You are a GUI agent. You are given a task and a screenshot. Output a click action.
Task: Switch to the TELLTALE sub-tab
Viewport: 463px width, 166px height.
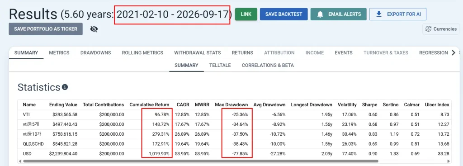coord(220,65)
